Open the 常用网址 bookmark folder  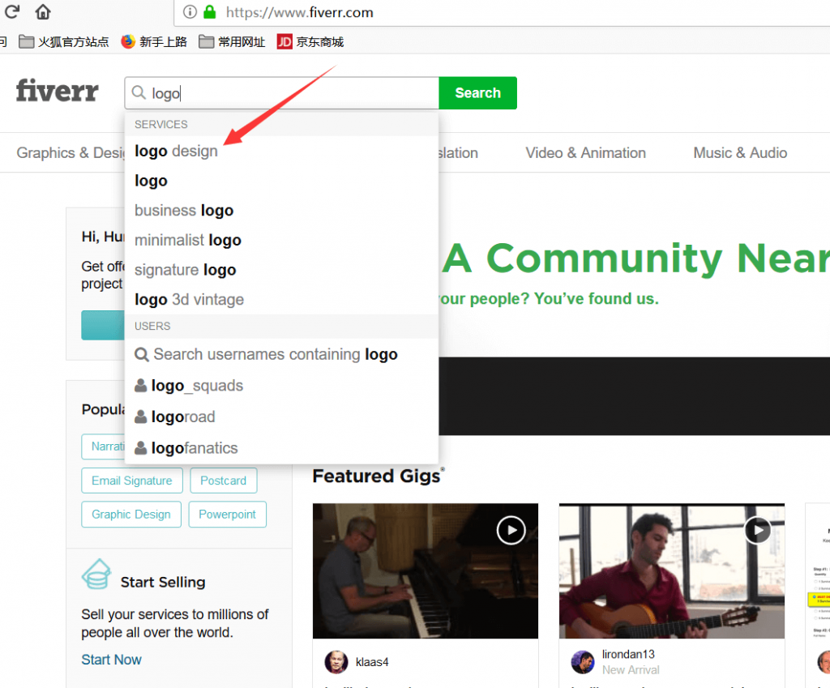(x=232, y=42)
